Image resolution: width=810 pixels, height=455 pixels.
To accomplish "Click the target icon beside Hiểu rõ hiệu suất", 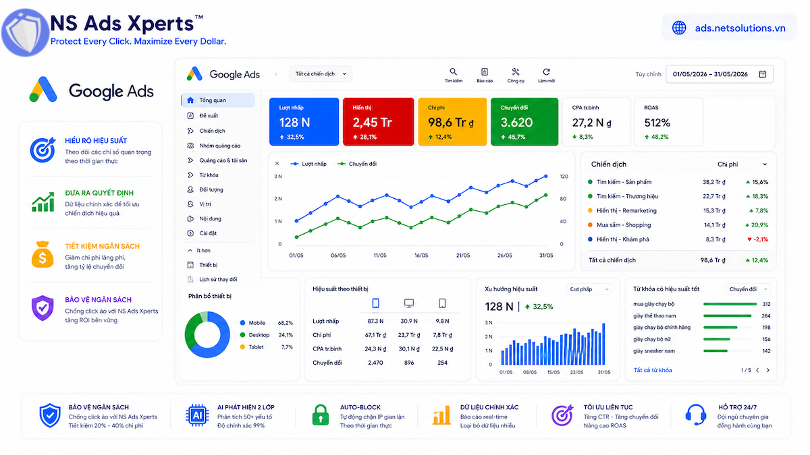I will pos(42,150).
